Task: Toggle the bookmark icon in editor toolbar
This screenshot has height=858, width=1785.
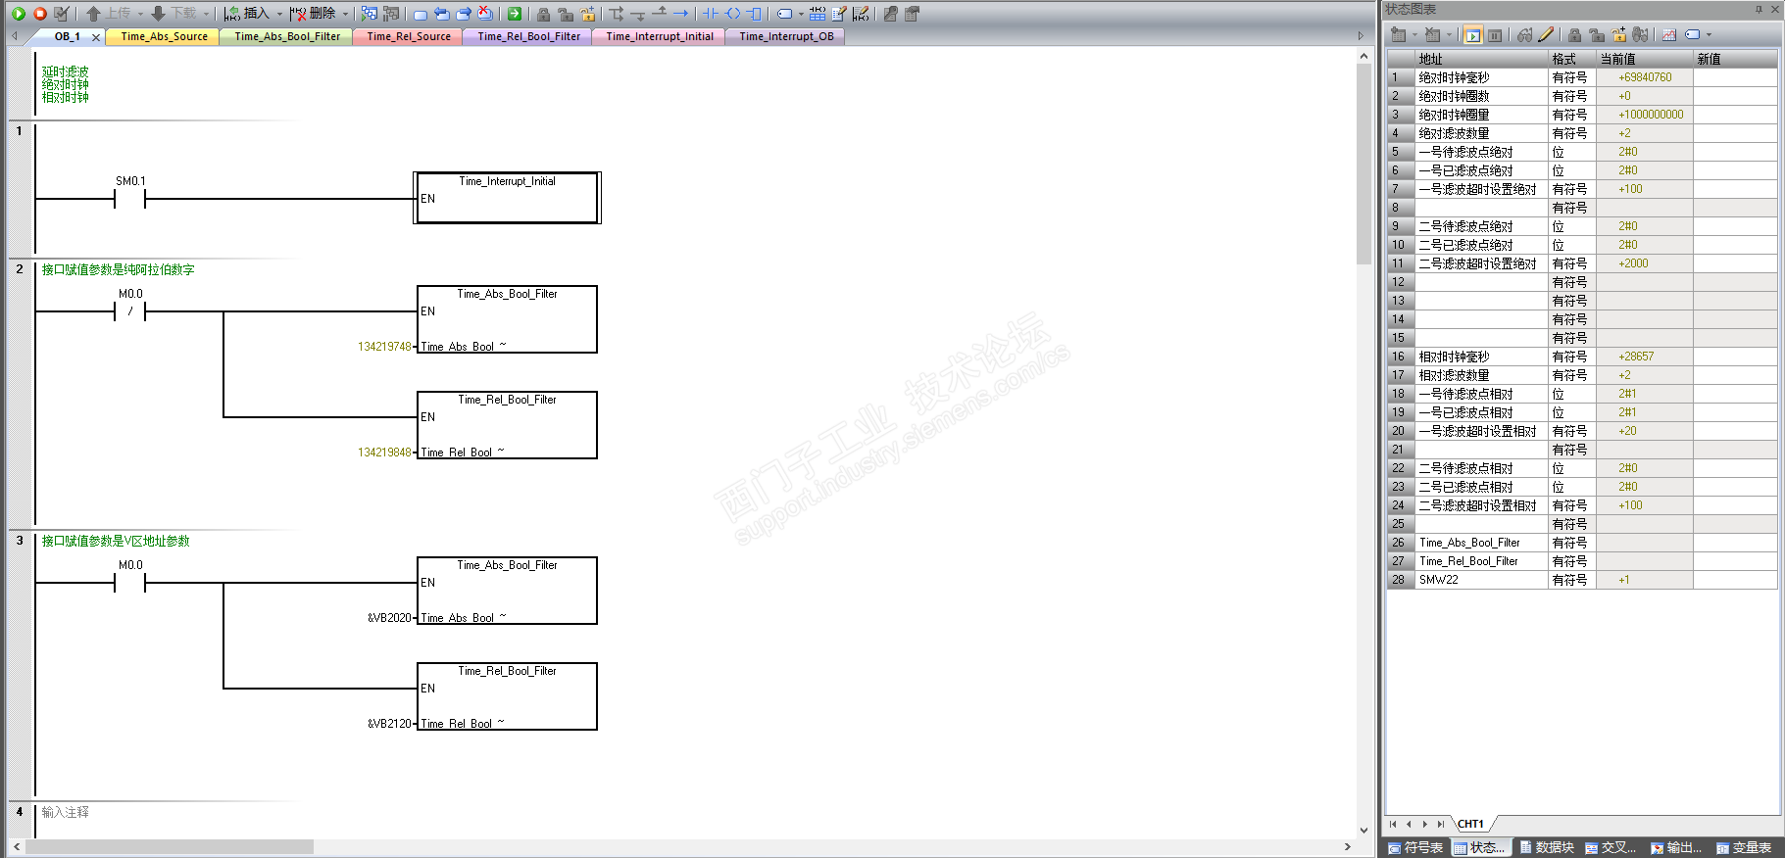Action: [421, 14]
